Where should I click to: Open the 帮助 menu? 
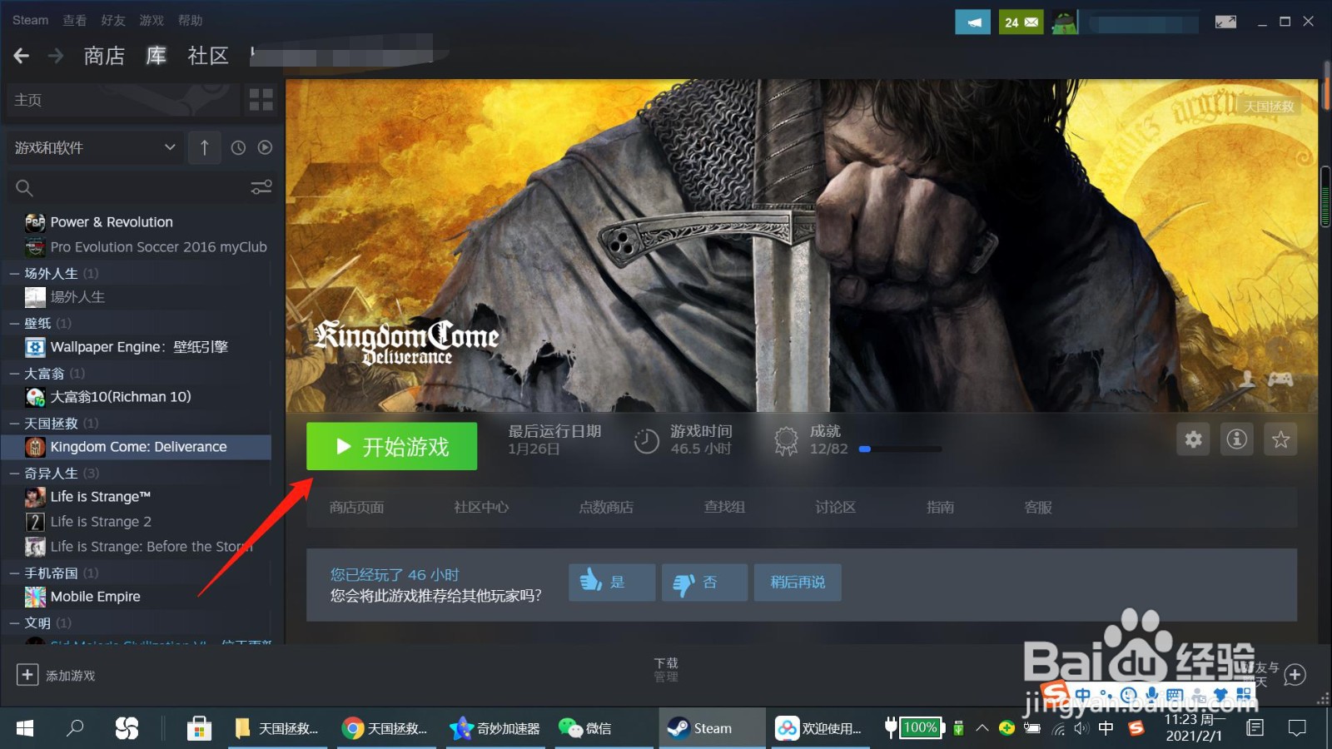tap(190, 20)
